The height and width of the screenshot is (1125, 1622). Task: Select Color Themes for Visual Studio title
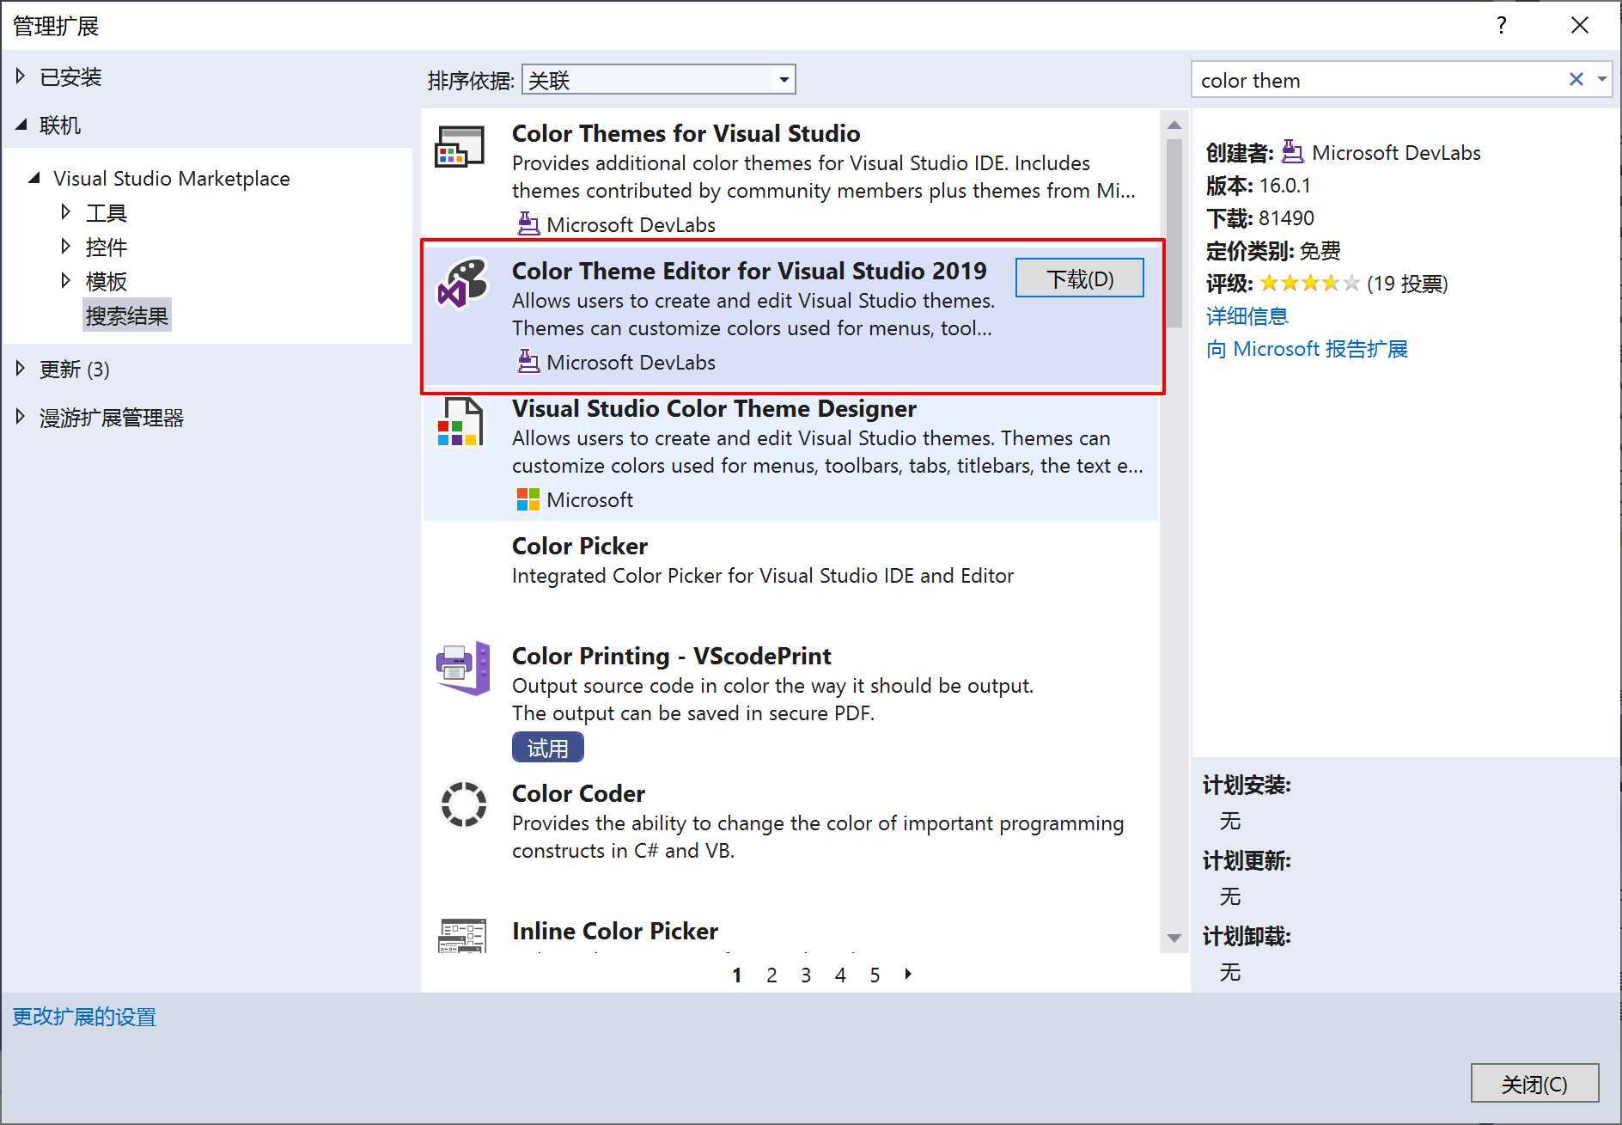tap(686, 133)
